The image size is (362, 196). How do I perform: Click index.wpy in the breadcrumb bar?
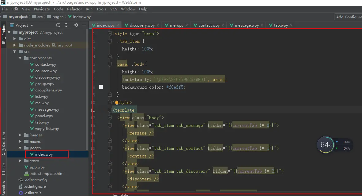pos(79,17)
